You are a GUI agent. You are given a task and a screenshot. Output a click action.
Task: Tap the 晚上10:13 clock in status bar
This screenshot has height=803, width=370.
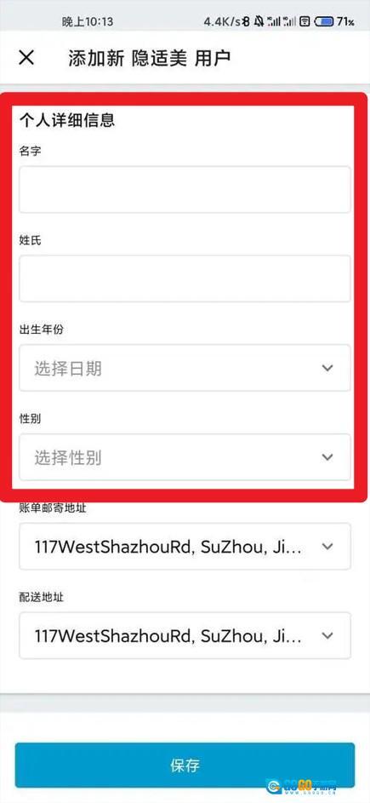click(88, 22)
